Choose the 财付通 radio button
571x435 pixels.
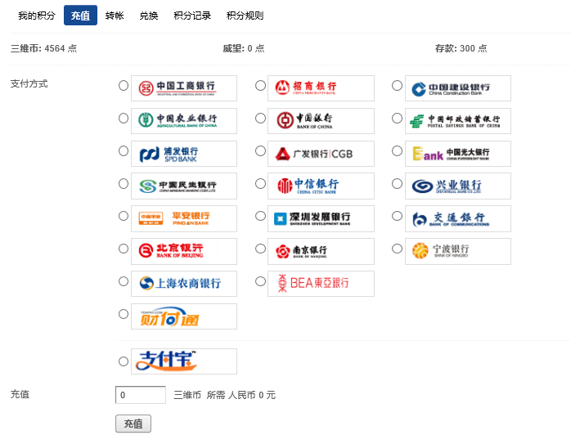click(x=124, y=314)
